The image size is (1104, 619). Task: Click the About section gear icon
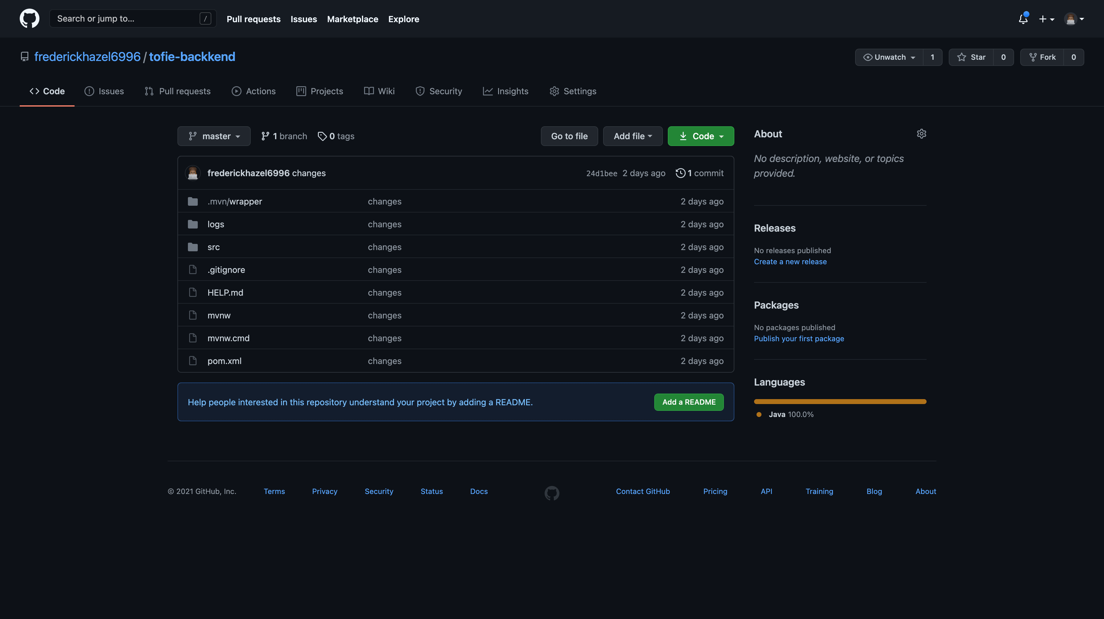(x=921, y=134)
